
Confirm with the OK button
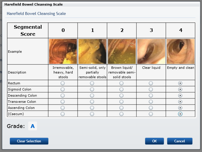tap(154, 141)
